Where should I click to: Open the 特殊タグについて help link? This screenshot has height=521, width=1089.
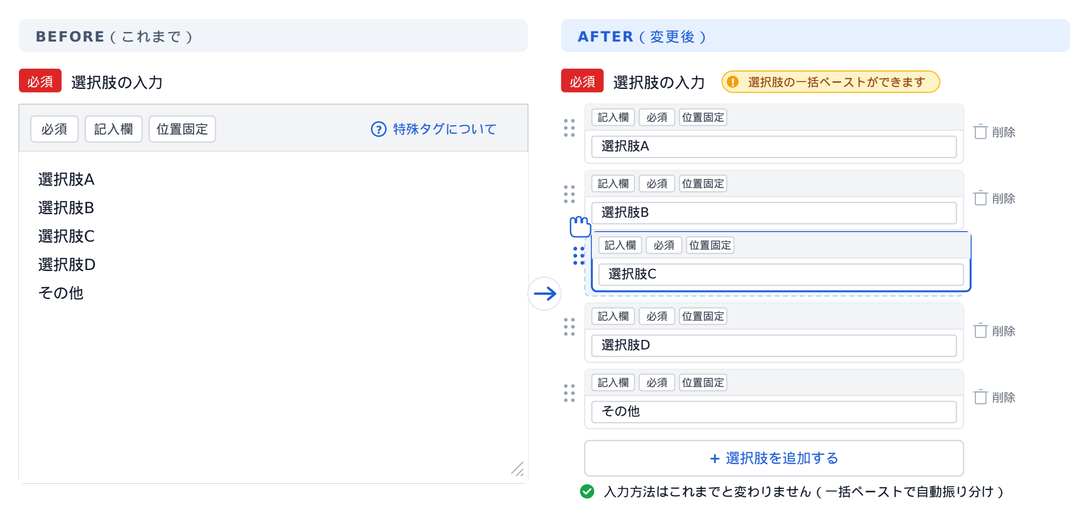click(x=444, y=129)
